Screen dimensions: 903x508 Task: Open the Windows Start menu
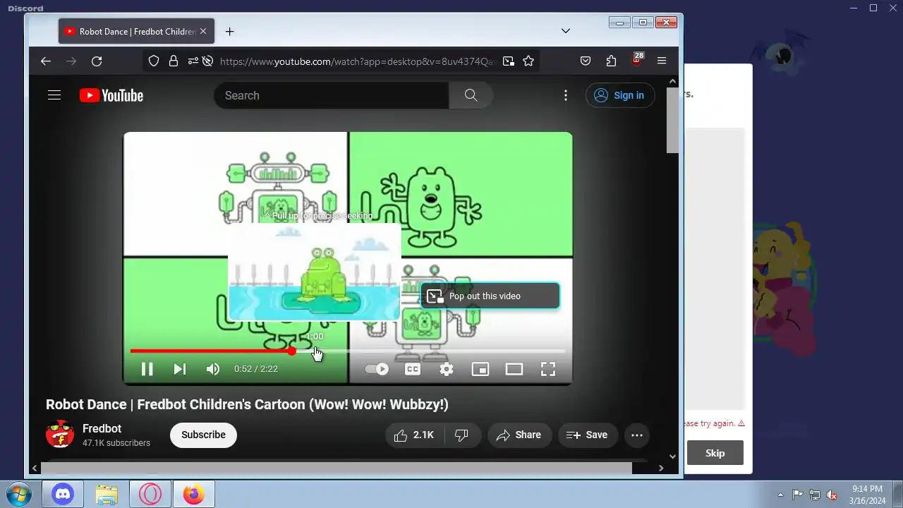pyautogui.click(x=20, y=494)
